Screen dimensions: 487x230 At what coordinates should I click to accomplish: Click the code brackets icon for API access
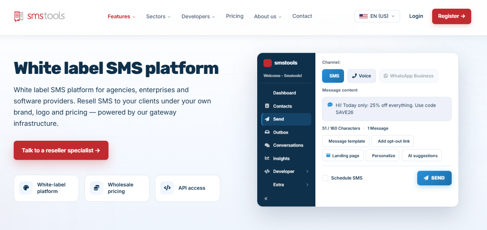click(167, 188)
